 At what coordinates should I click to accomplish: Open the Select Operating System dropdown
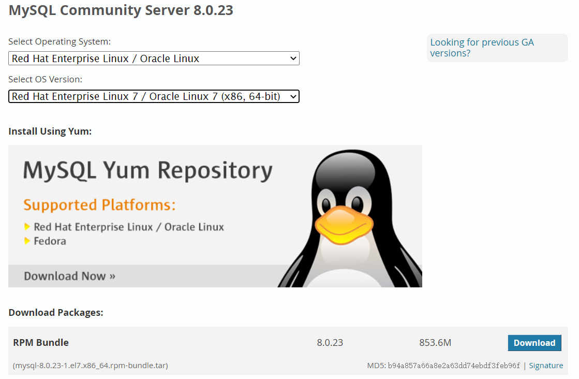(x=154, y=59)
